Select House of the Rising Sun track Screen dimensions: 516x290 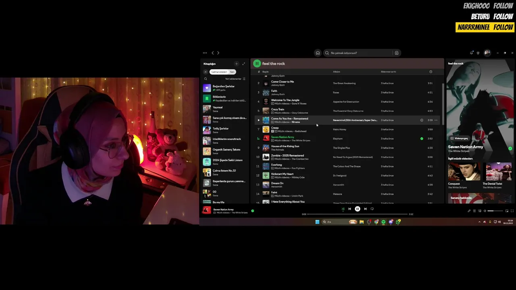(347, 148)
